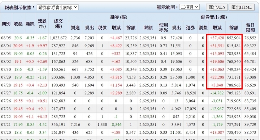Click the +4,467 margin change cell
Image resolution: width=260 pixels, height=140 pixels.
pos(116,38)
